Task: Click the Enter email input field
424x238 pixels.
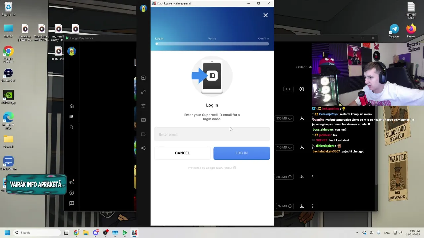Action: pos(212,134)
